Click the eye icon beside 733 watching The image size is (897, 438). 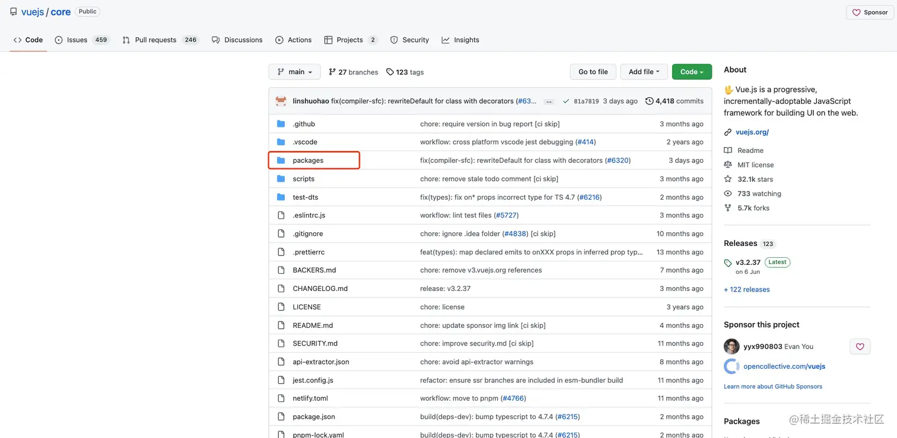pyautogui.click(x=728, y=194)
